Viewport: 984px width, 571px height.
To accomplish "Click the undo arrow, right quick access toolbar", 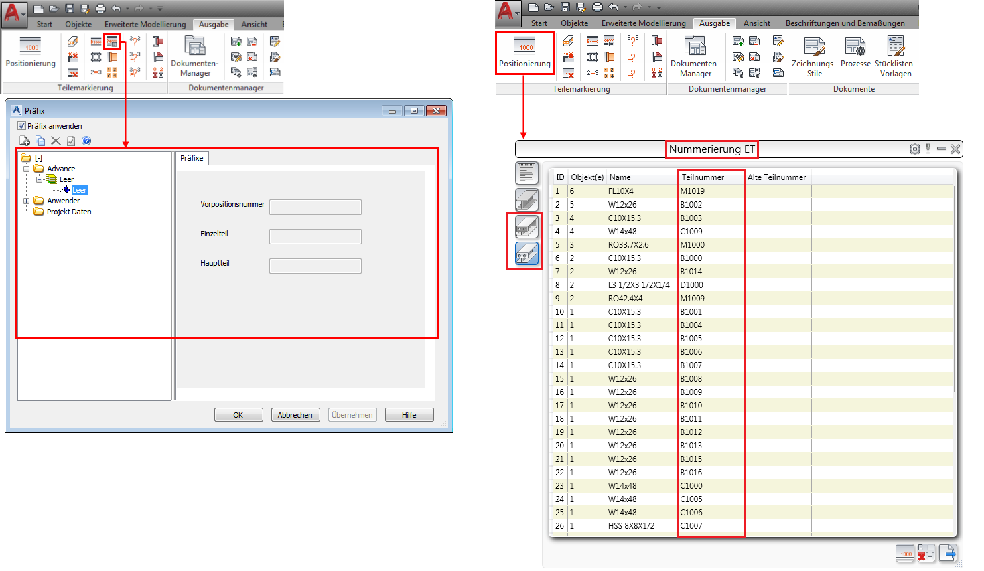I will point(613,7).
